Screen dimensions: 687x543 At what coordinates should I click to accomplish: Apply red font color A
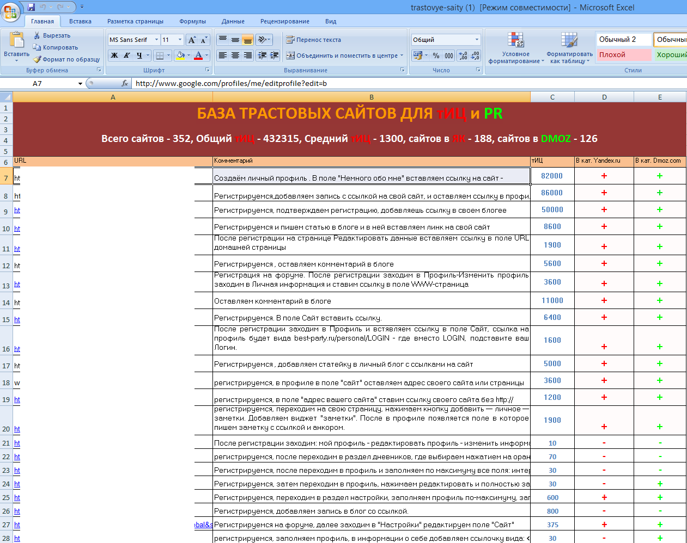pyautogui.click(x=198, y=55)
